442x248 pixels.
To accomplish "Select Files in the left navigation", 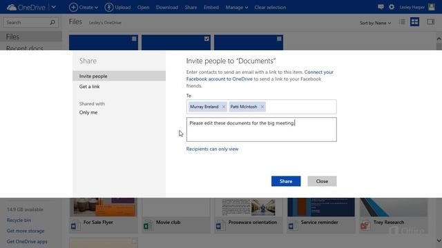I will coord(31,37).
